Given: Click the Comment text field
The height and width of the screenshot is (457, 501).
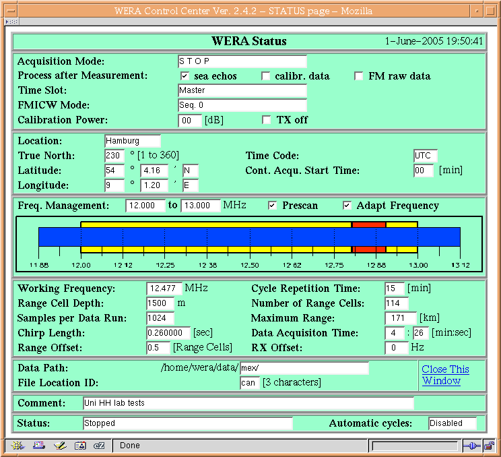Looking at the screenshot, I should click(248, 403).
